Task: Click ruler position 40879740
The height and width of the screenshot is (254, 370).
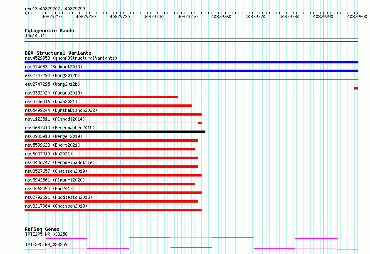Action: (154, 17)
